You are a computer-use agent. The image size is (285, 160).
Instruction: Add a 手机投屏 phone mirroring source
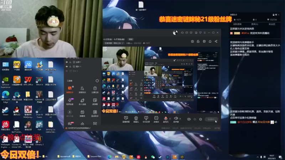pyautogui.click(x=146, y=119)
